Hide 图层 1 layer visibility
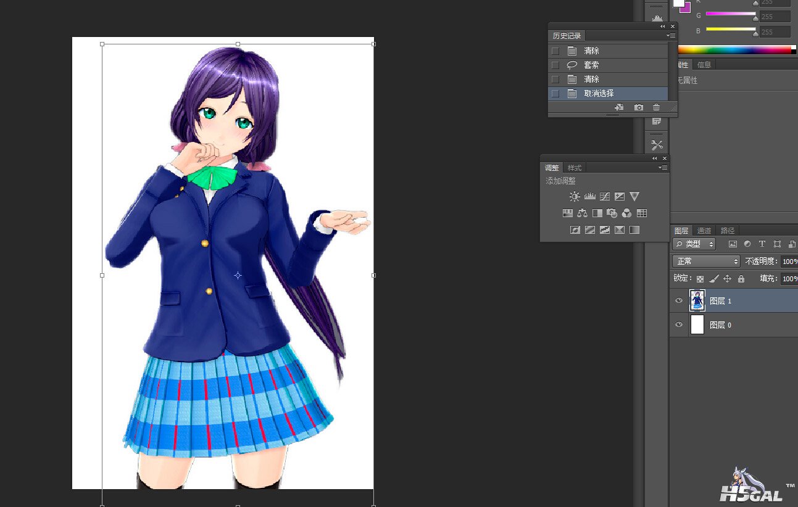This screenshot has width=798, height=507. click(679, 301)
